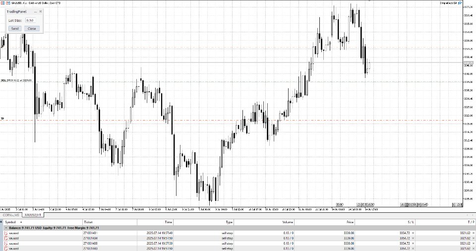Remove take profit on order 271081431
Screen dimensions: 476x251
click(x=473, y=233)
